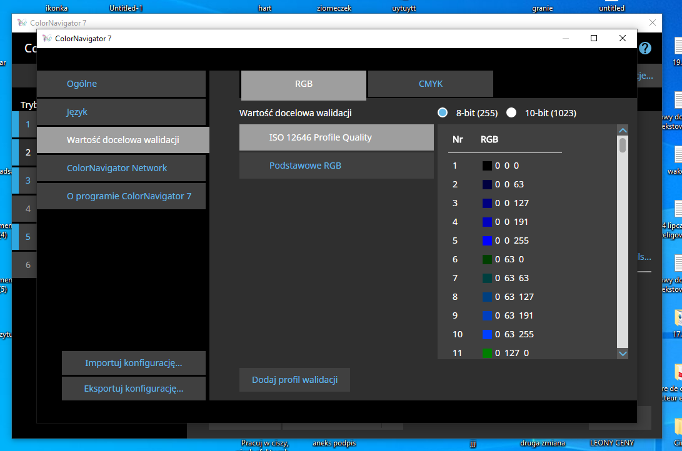The width and height of the screenshot is (682, 451).
Task: Click the green swatch in row 11
Action: click(488, 353)
